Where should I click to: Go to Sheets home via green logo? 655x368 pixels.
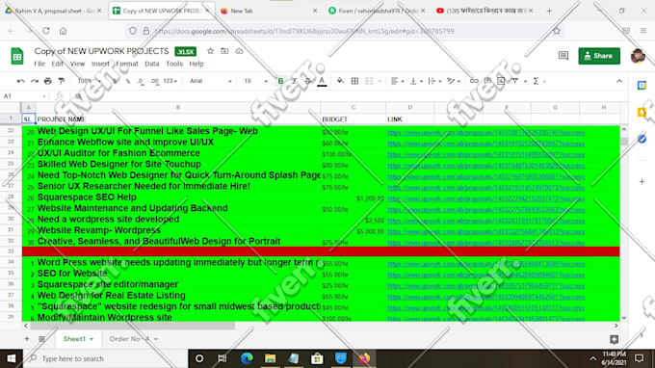tap(17, 56)
